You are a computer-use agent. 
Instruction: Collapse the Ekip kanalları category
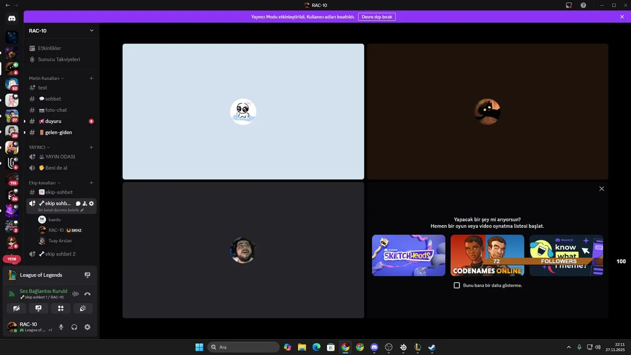45,183
